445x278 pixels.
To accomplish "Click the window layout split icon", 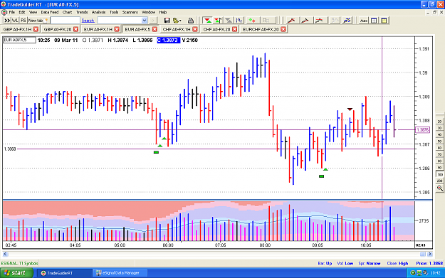I will (x=374, y=21).
